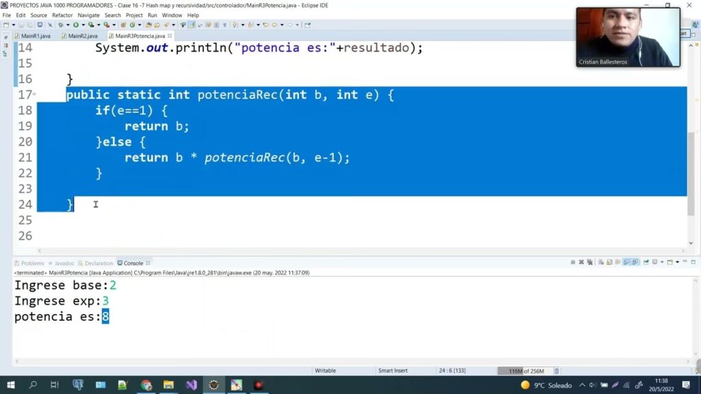Screen dimensions: 701x394
Task: Close the MainR3Potencia.java tab
Action: (168, 36)
